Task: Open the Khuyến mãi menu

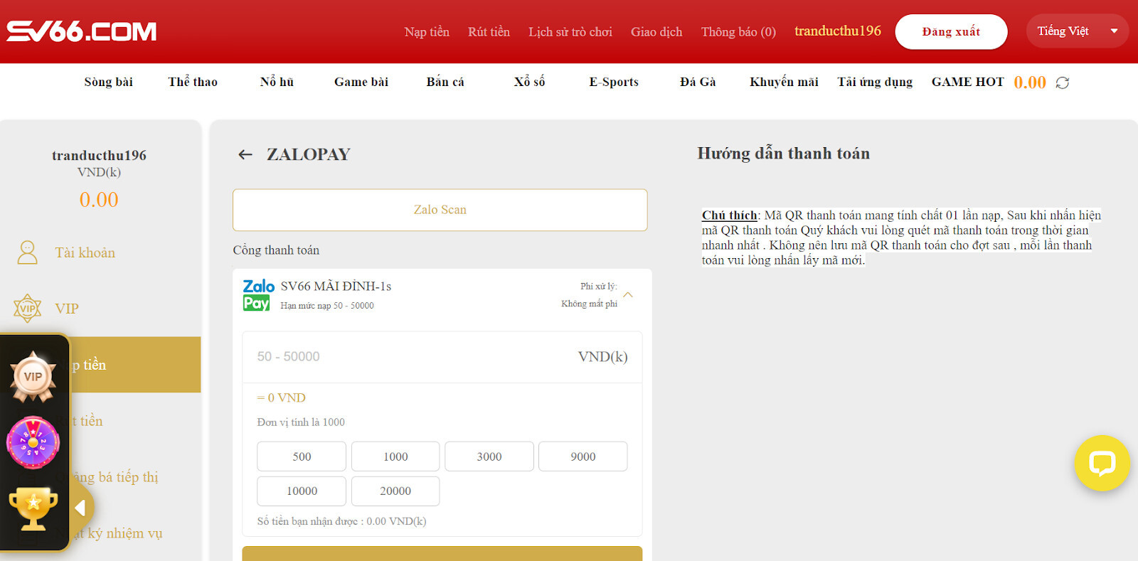Action: 783,82
